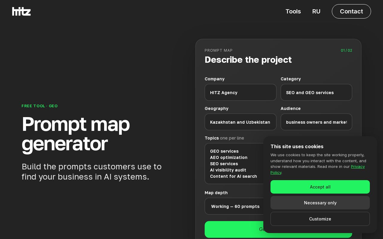Click the "Describe the project" heading
Image resolution: width=383 pixels, height=239 pixels.
(248, 60)
